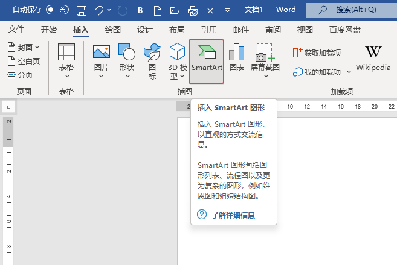
Task: Open the 审阅 tab
Action: point(273,30)
